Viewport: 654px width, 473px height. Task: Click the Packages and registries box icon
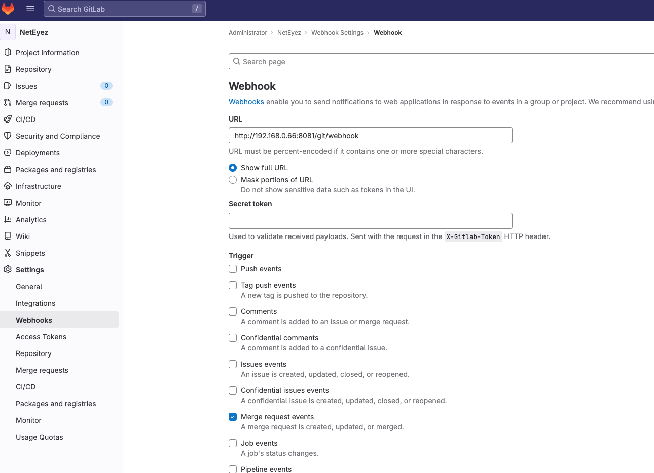(8, 169)
